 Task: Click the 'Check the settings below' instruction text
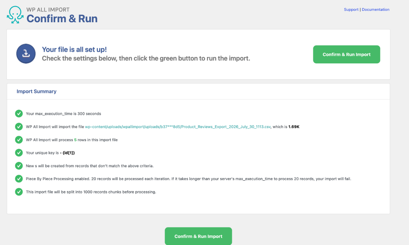[x=146, y=59]
